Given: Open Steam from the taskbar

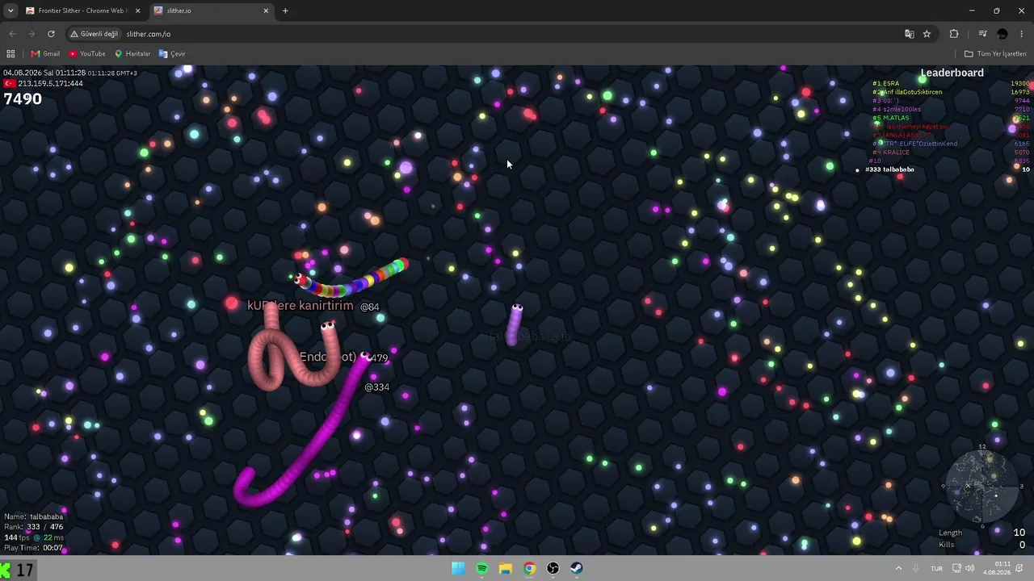Looking at the screenshot, I should tap(577, 568).
